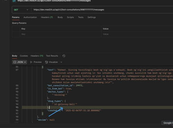
Task: Click line number 95 in gutter
Action: [x=17, y=107]
